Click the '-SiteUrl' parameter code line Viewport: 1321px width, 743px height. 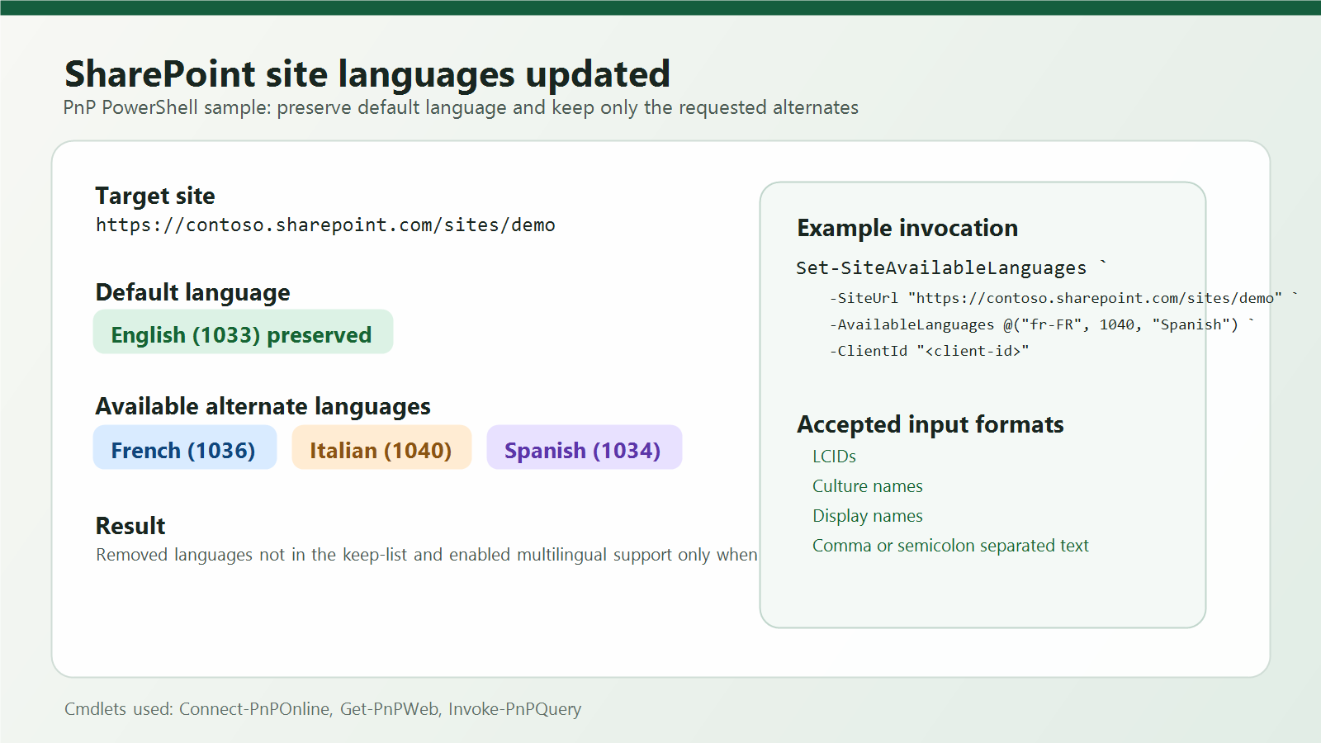pyautogui.click(x=1063, y=298)
